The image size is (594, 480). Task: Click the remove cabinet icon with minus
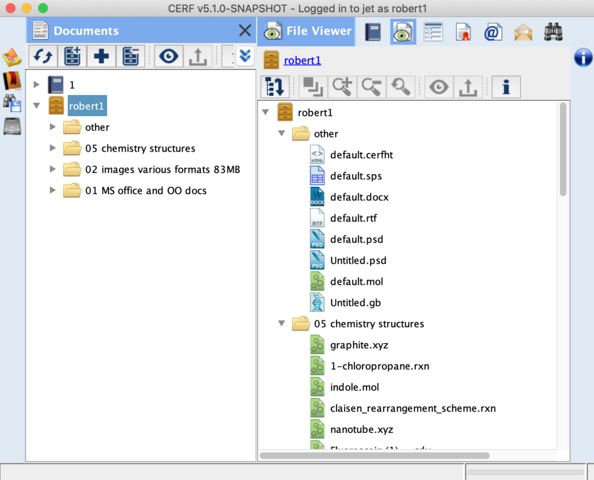tap(131, 56)
